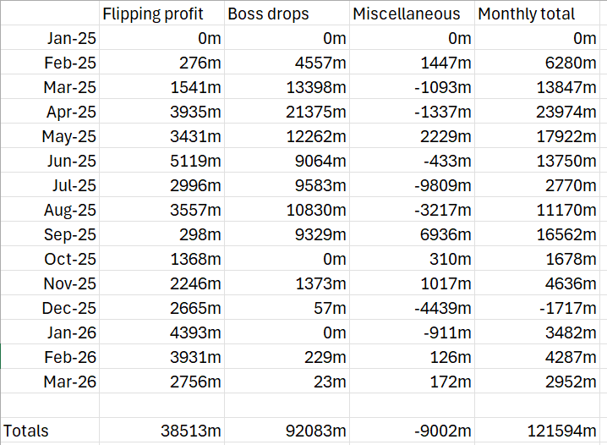Select the -1337m miscellaneous cell
607x445 pixels.
coord(412,112)
